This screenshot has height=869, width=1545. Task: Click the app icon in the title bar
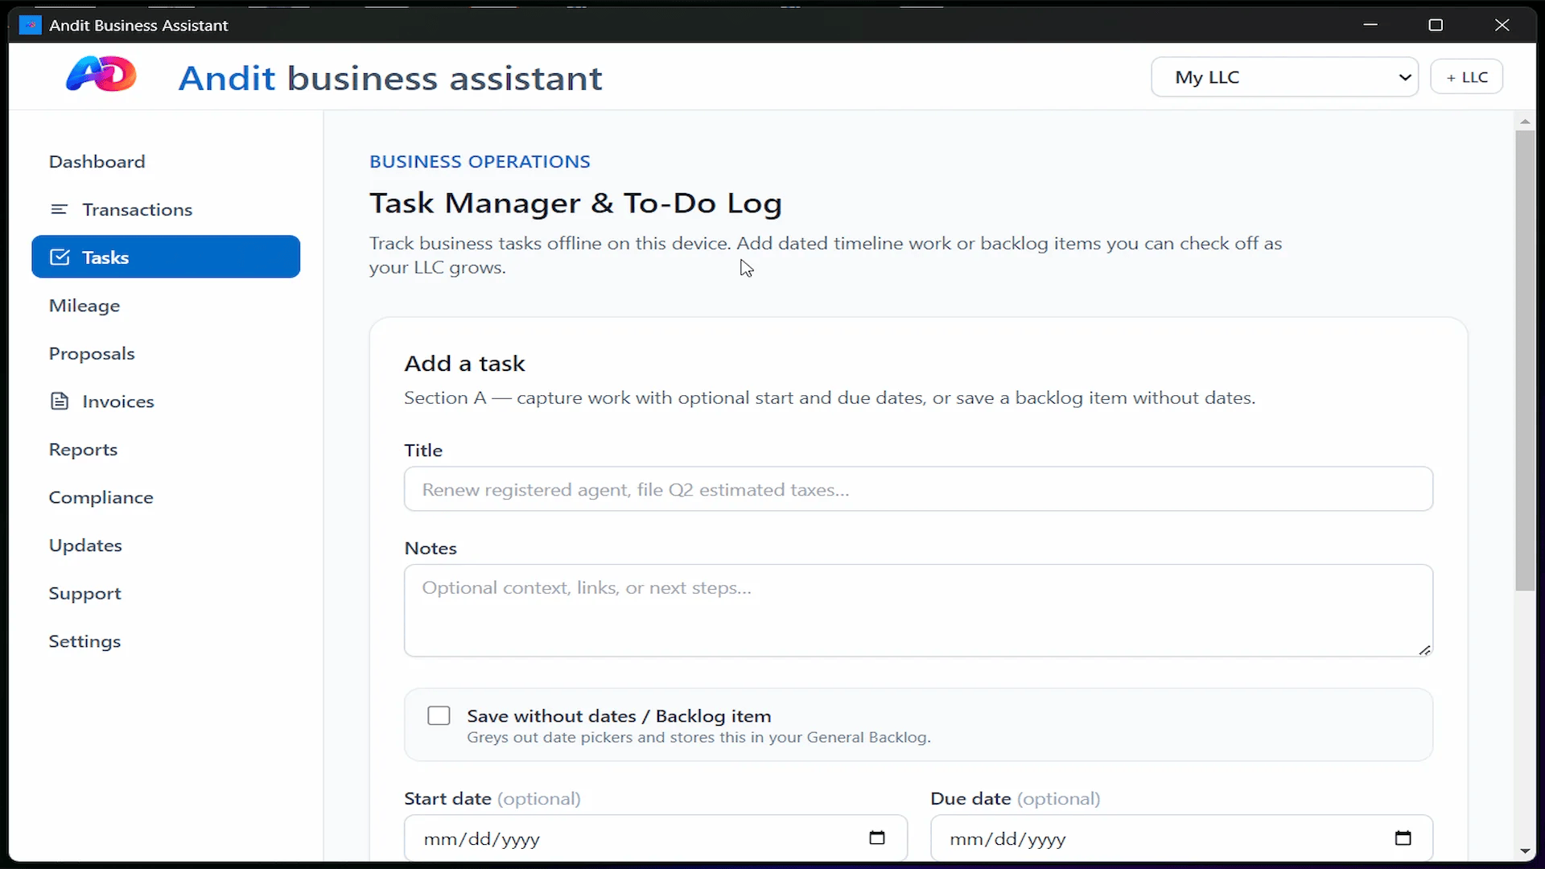coord(30,25)
